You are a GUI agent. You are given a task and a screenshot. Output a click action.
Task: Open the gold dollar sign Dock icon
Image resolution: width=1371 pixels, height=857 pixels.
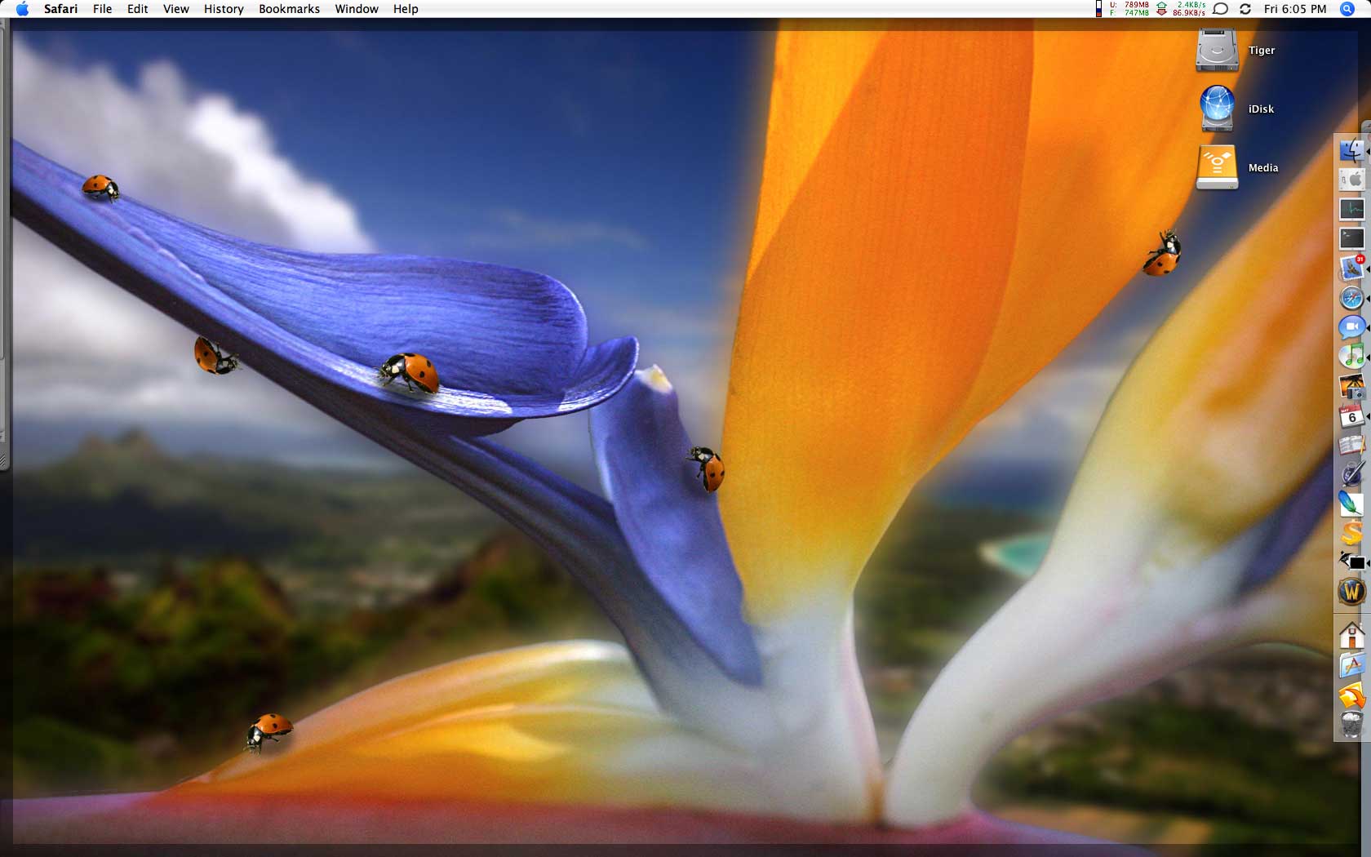point(1352,533)
